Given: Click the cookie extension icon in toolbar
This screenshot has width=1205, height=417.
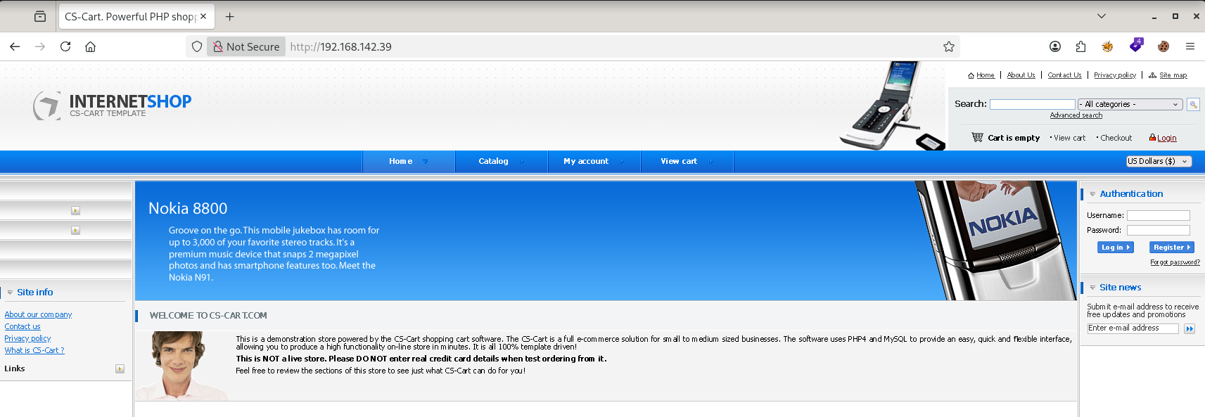Looking at the screenshot, I should coord(1163,46).
